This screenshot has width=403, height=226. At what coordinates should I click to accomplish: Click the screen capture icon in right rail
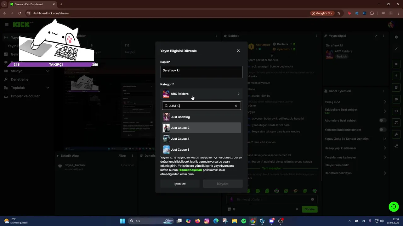click(x=396, y=64)
